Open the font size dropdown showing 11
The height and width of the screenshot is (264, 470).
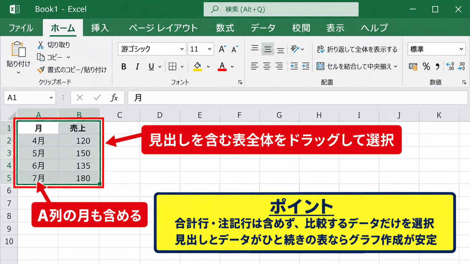pos(209,49)
